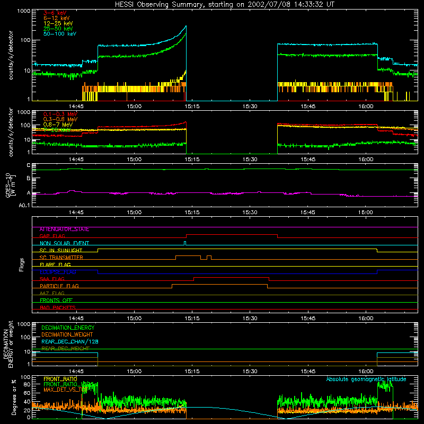Pick the 0.8-7 MeV legend label
This screenshot has width=424, height=424.
coord(58,125)
